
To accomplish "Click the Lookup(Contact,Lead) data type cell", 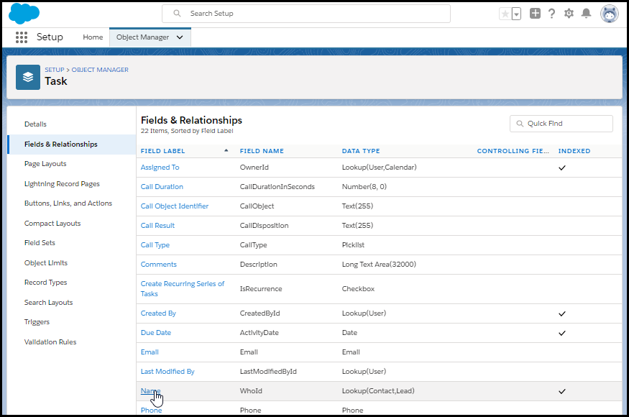I will coord(378,391).
